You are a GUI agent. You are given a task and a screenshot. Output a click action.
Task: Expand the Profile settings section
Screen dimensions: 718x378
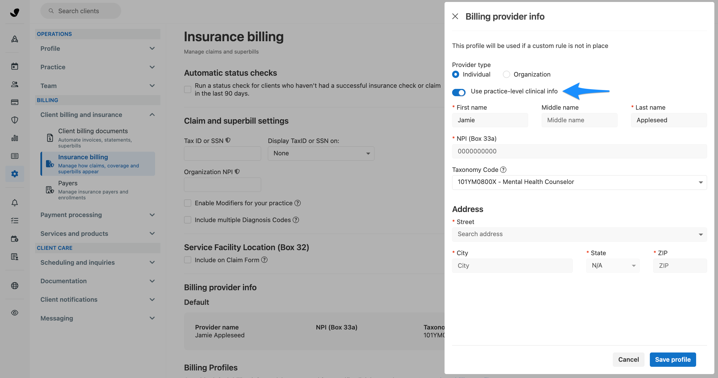click(x=98, y=49)
